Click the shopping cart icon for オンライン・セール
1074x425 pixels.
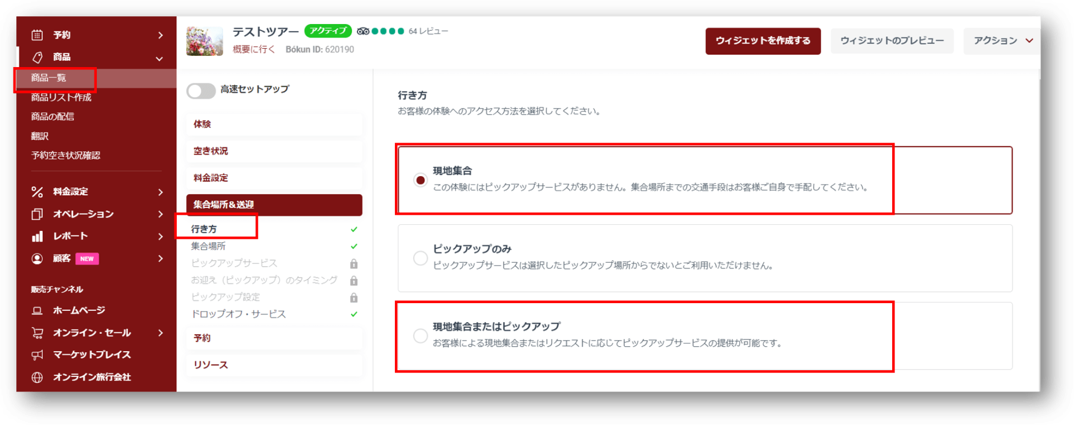pyautogui.click(x=37, y=333)
